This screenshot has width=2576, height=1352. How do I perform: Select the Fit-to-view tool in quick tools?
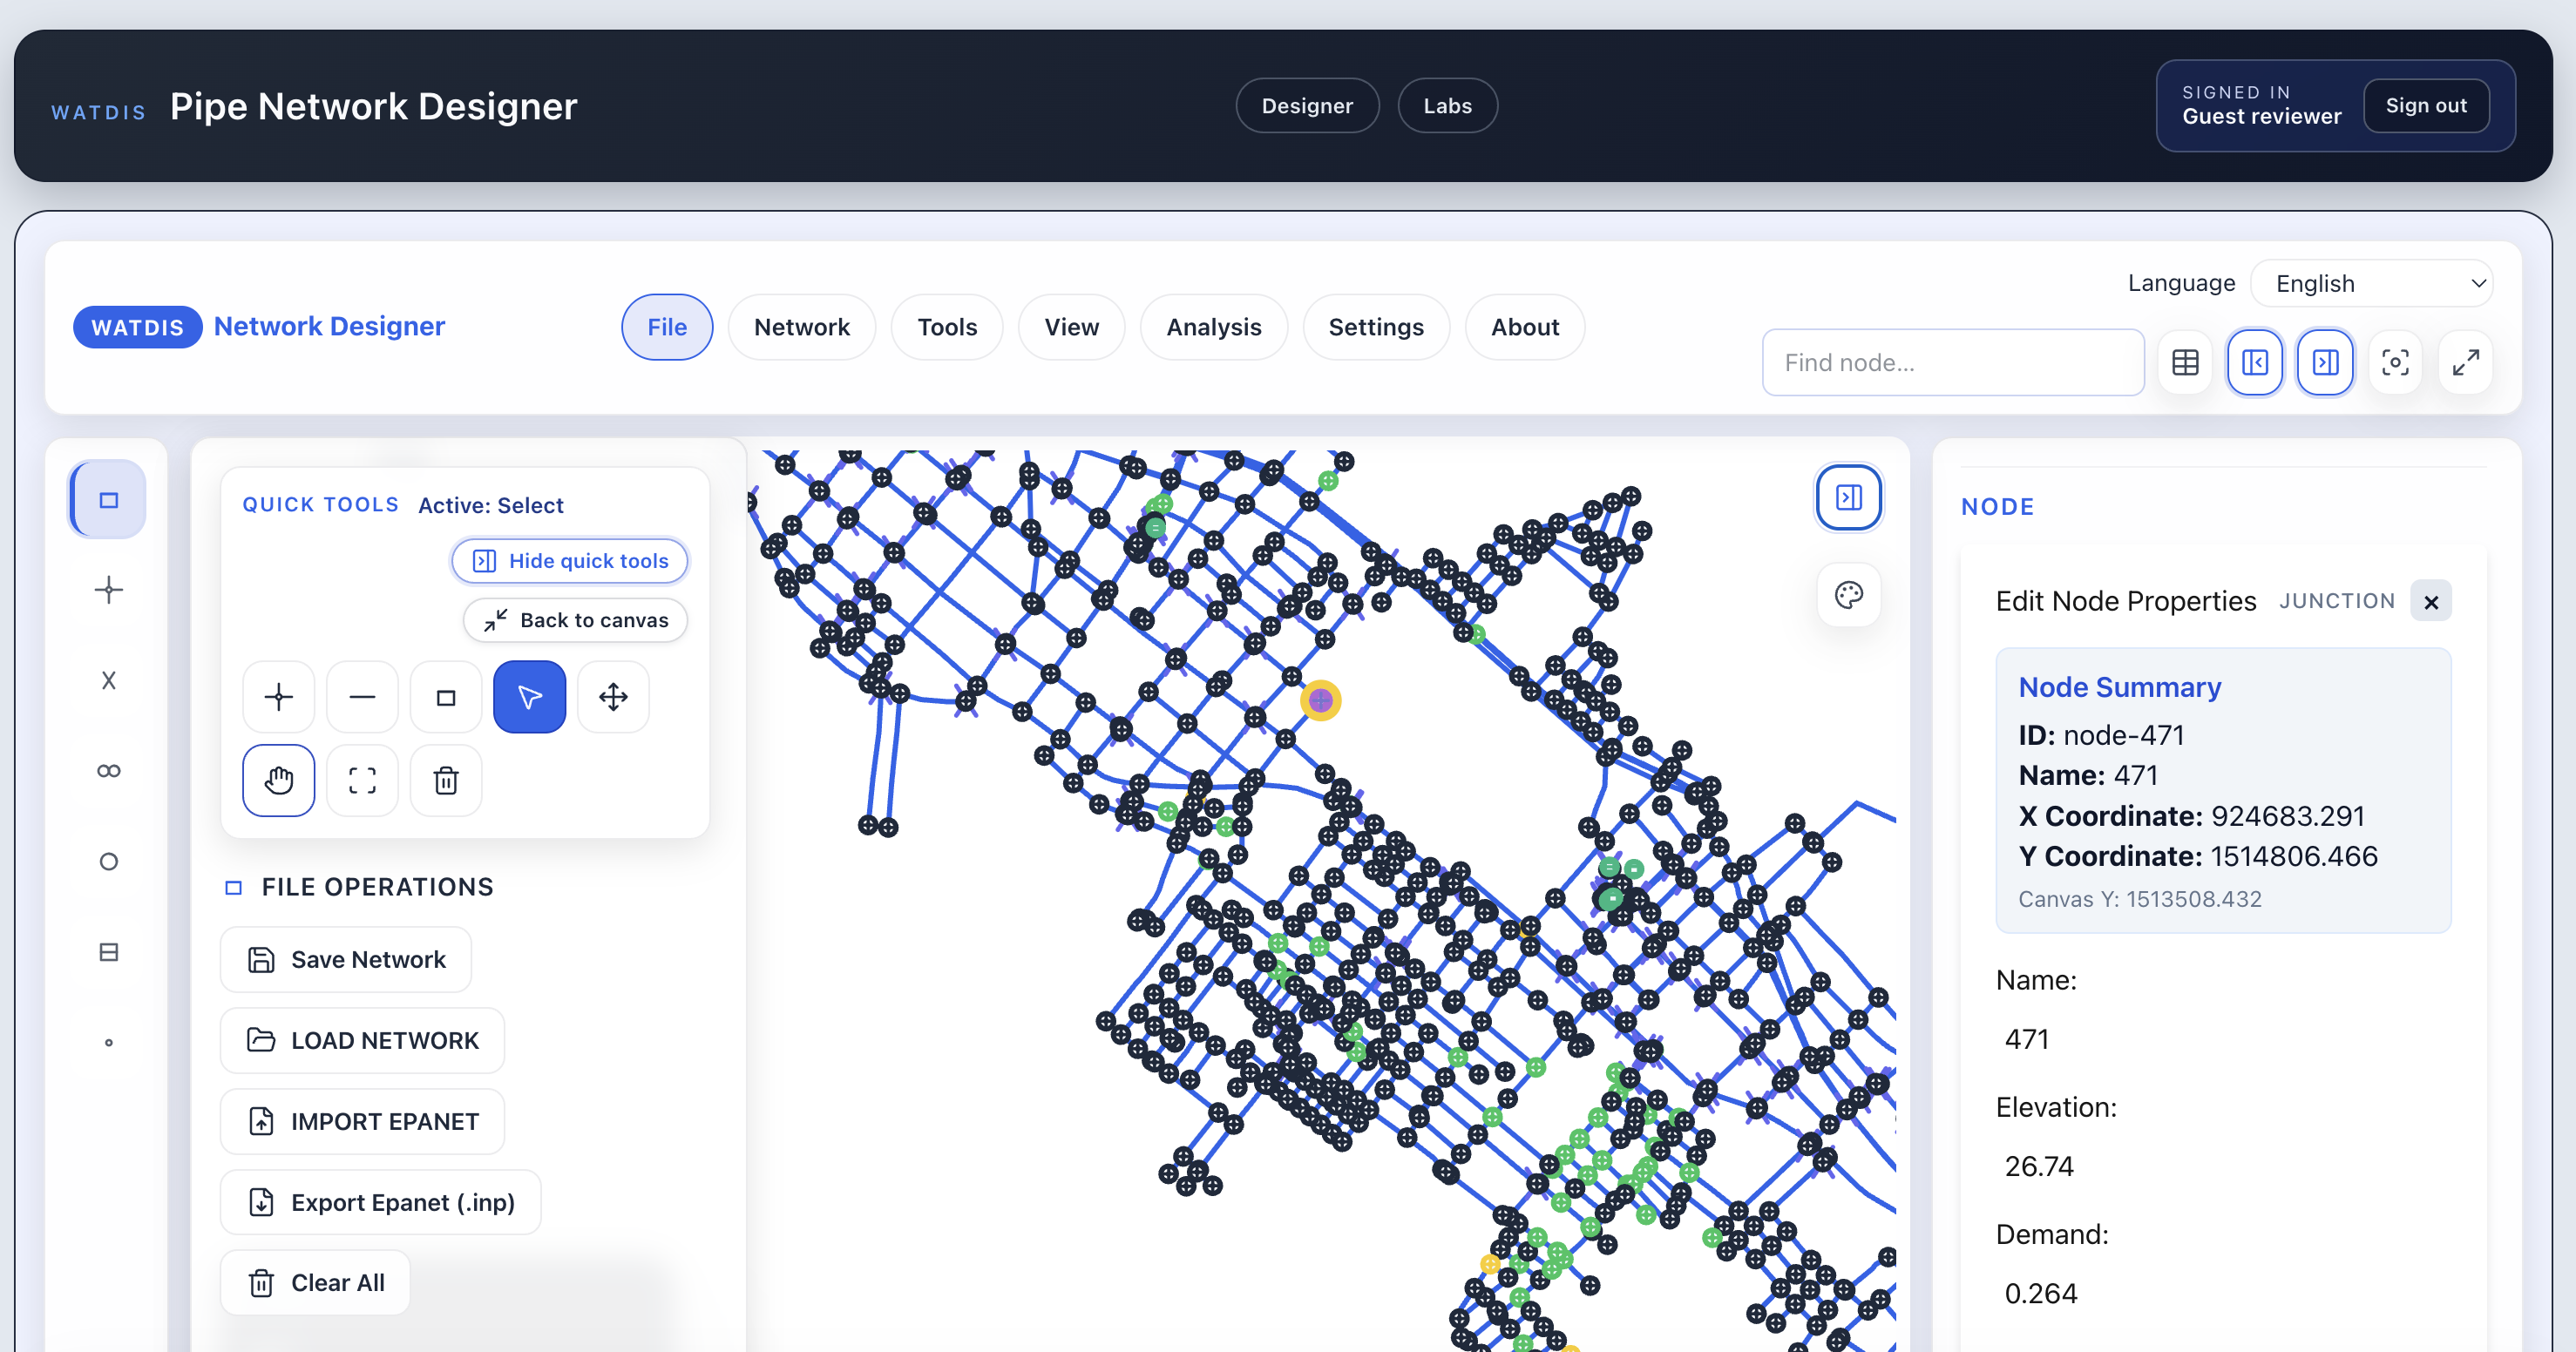362,781
